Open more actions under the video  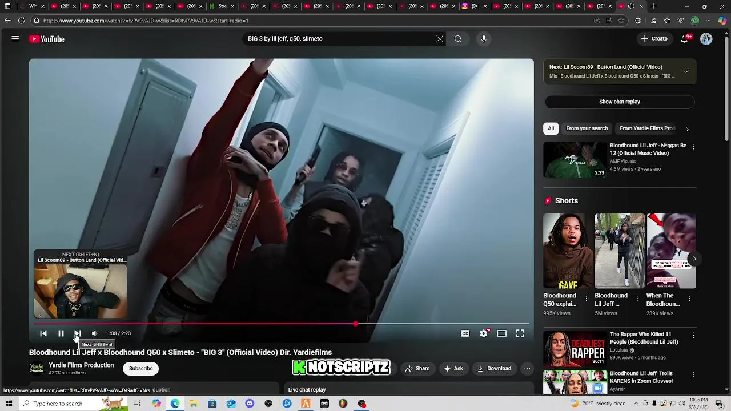click(x=527, y=369)
